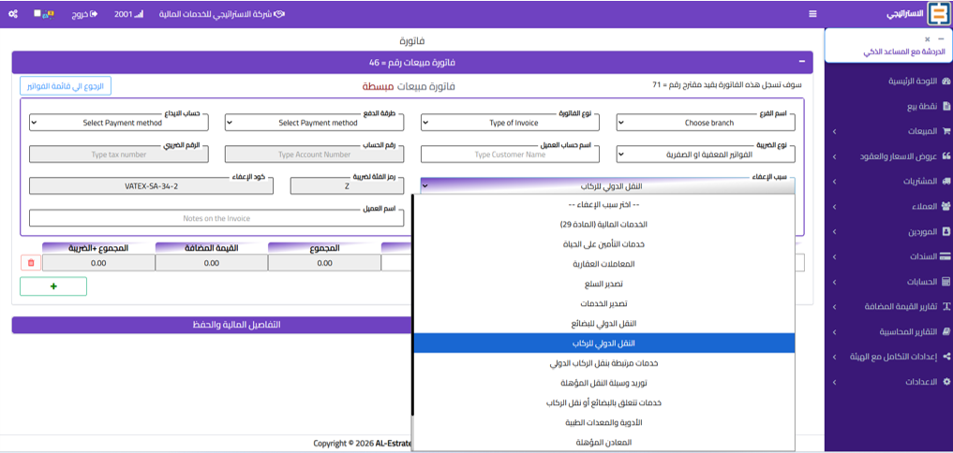Open the dashboard gauge icon in sidebar

(946, 81)
